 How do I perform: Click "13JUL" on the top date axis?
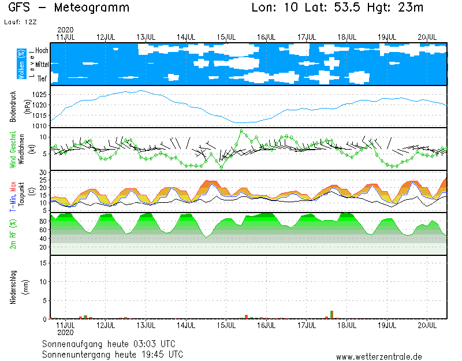click(x=146, y=38)
